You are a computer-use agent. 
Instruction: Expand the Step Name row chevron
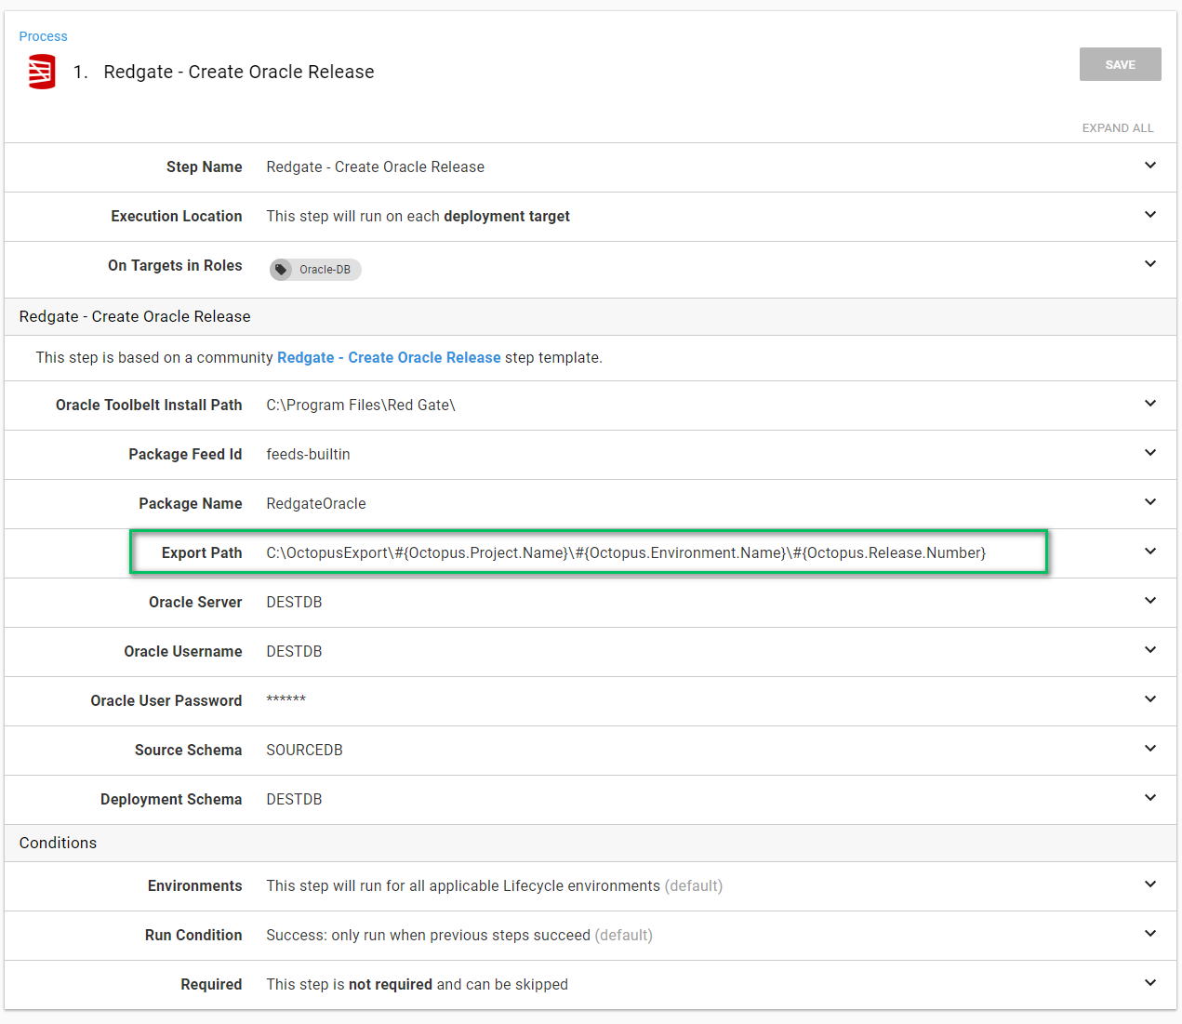(1150, 166)
